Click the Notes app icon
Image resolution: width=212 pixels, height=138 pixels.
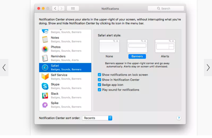point(45,40)
